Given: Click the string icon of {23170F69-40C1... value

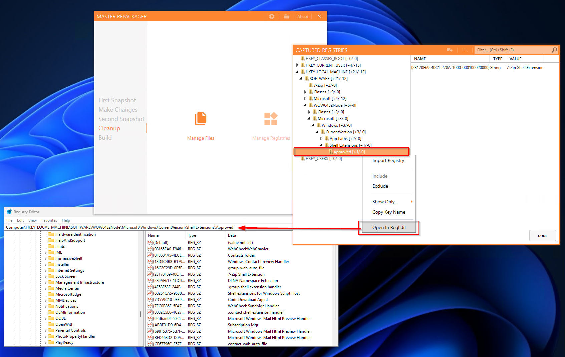Looking at the screenshot, I should 150,274.
